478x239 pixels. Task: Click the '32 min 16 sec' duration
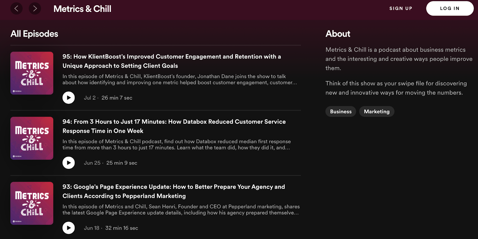click(x=122, y=228)
